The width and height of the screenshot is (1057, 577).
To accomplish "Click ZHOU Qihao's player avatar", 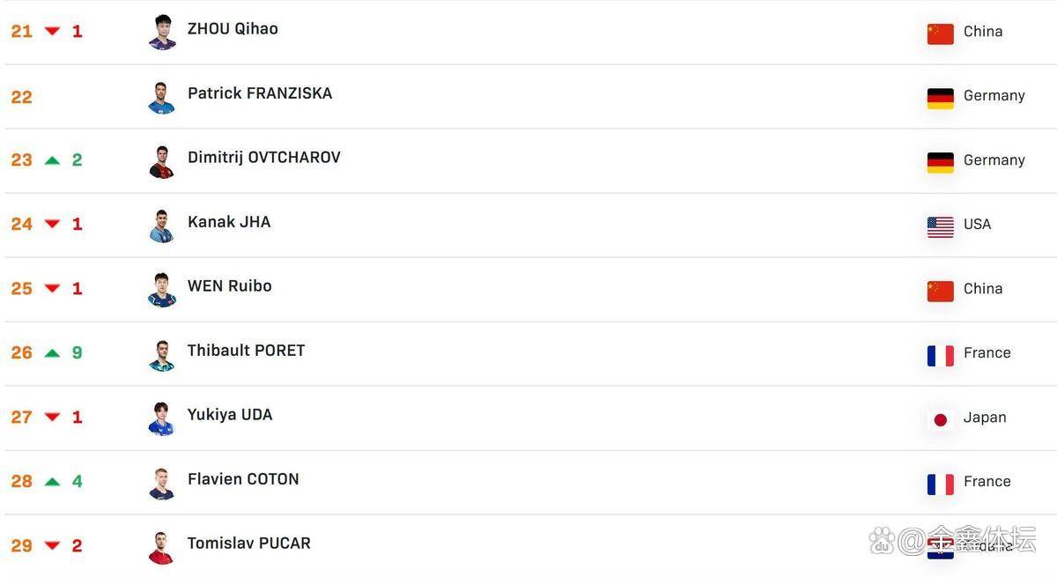I will pyautogui.click(x=162, y=32).
